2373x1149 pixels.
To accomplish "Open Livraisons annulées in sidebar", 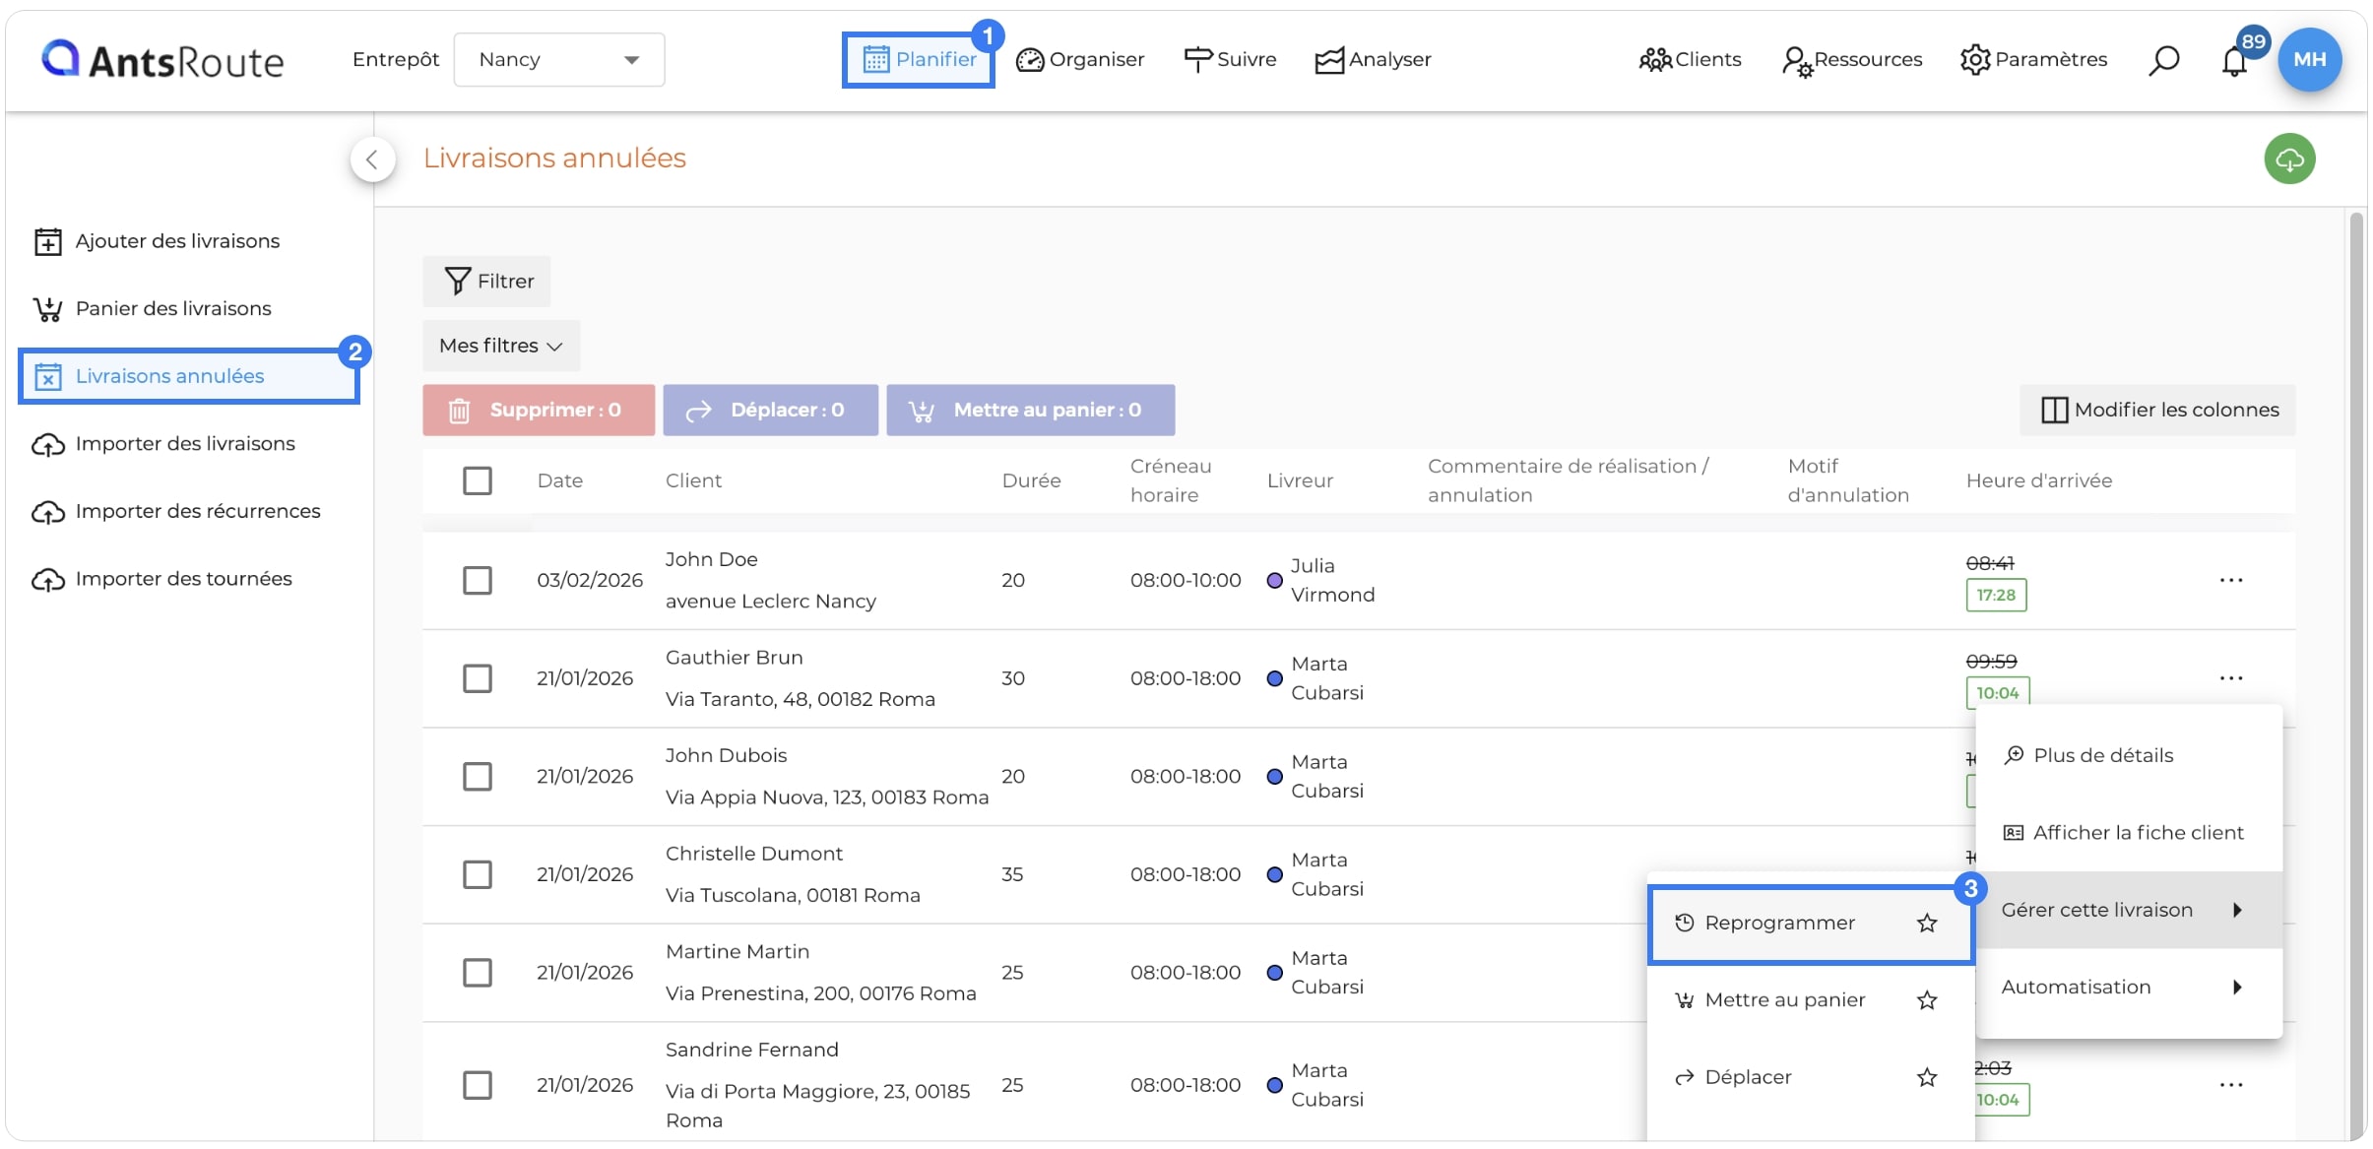I will (x=189, y=376).
